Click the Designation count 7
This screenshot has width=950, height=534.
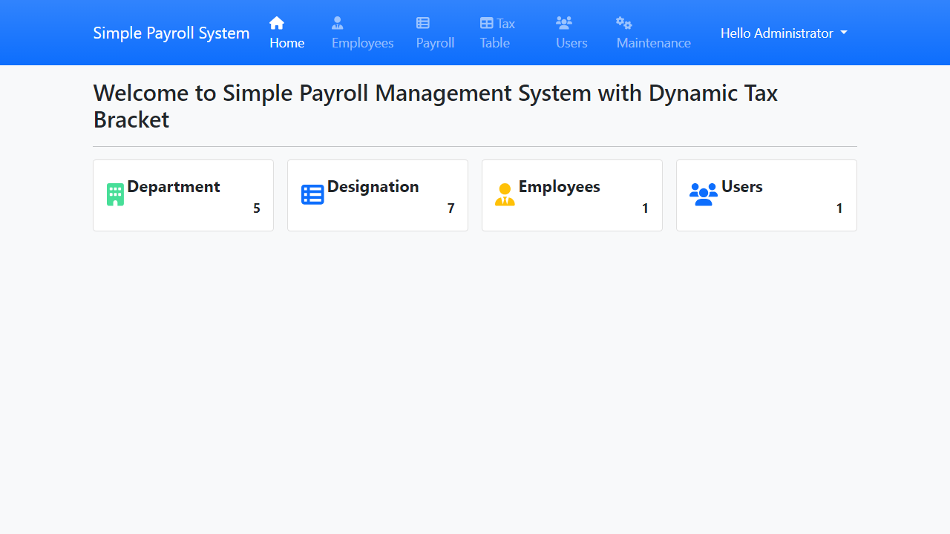coord(451,208)
